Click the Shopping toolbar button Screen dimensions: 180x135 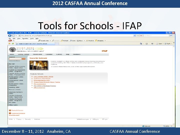99,41
